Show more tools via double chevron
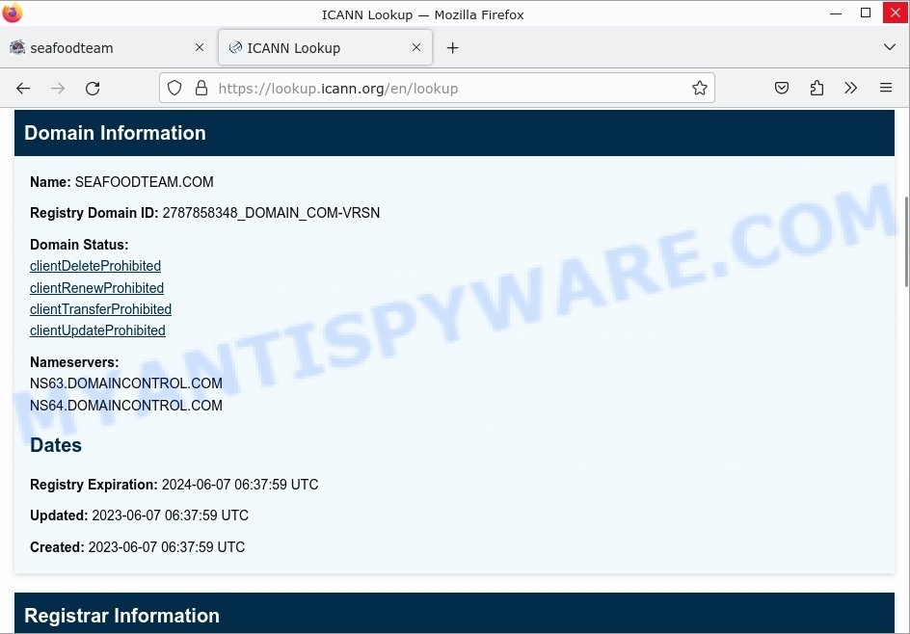910x634 pixels. pyautogui.click(x=851, y=89)
